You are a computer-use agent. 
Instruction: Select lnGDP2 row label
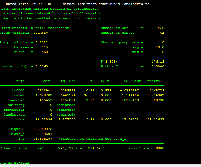(x=18, y=95)
